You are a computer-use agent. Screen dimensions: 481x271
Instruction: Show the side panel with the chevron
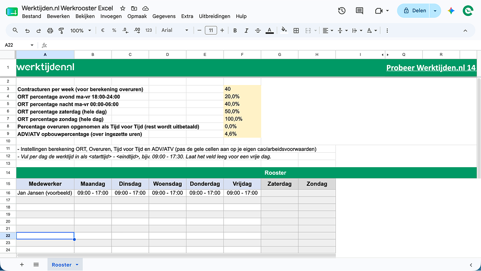point(471,265)
